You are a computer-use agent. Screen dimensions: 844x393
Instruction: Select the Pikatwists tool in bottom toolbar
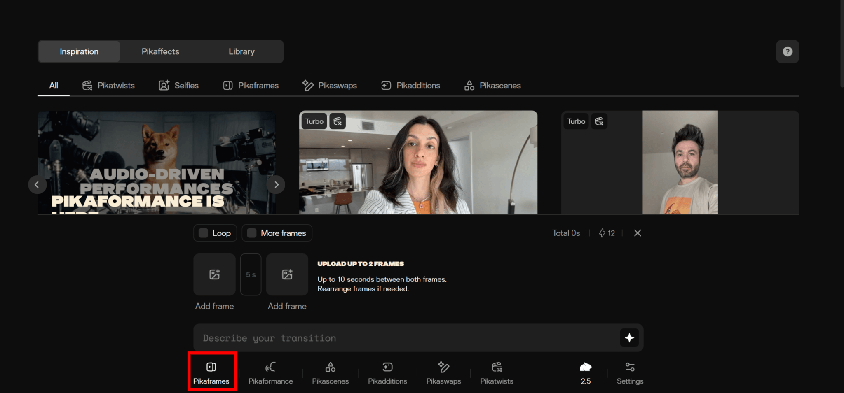click(x=496, y=373)
